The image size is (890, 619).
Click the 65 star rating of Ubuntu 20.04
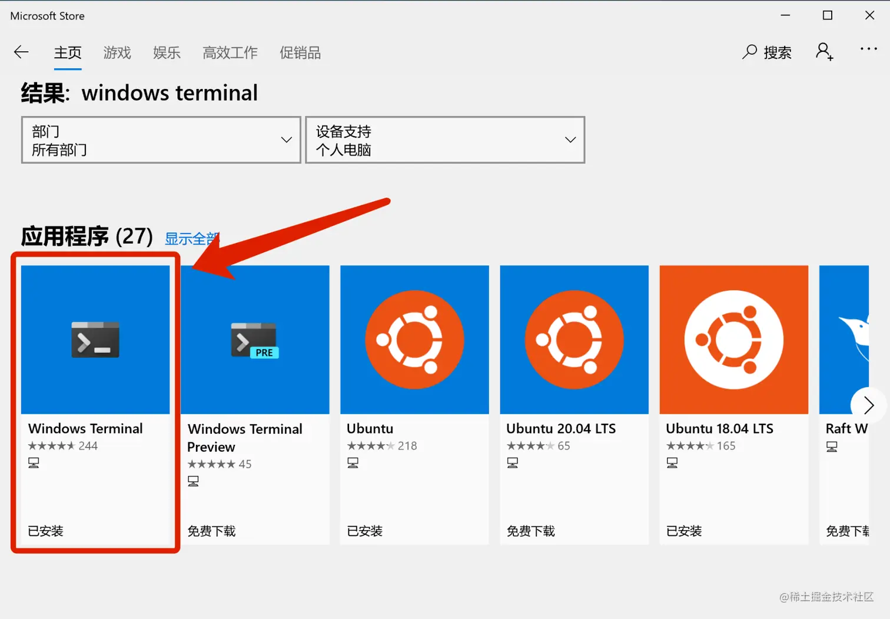(x=539, y=446)
